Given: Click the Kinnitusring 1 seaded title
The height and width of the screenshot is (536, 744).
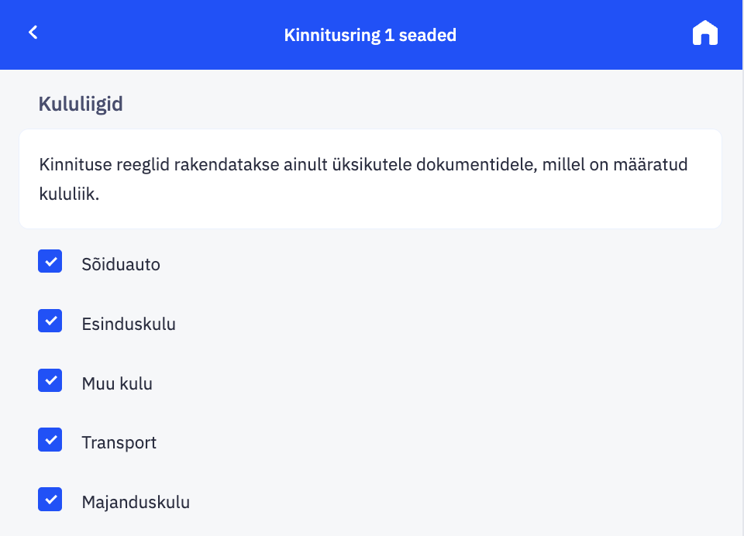Looking at the screenshot, I should [370, 34].
